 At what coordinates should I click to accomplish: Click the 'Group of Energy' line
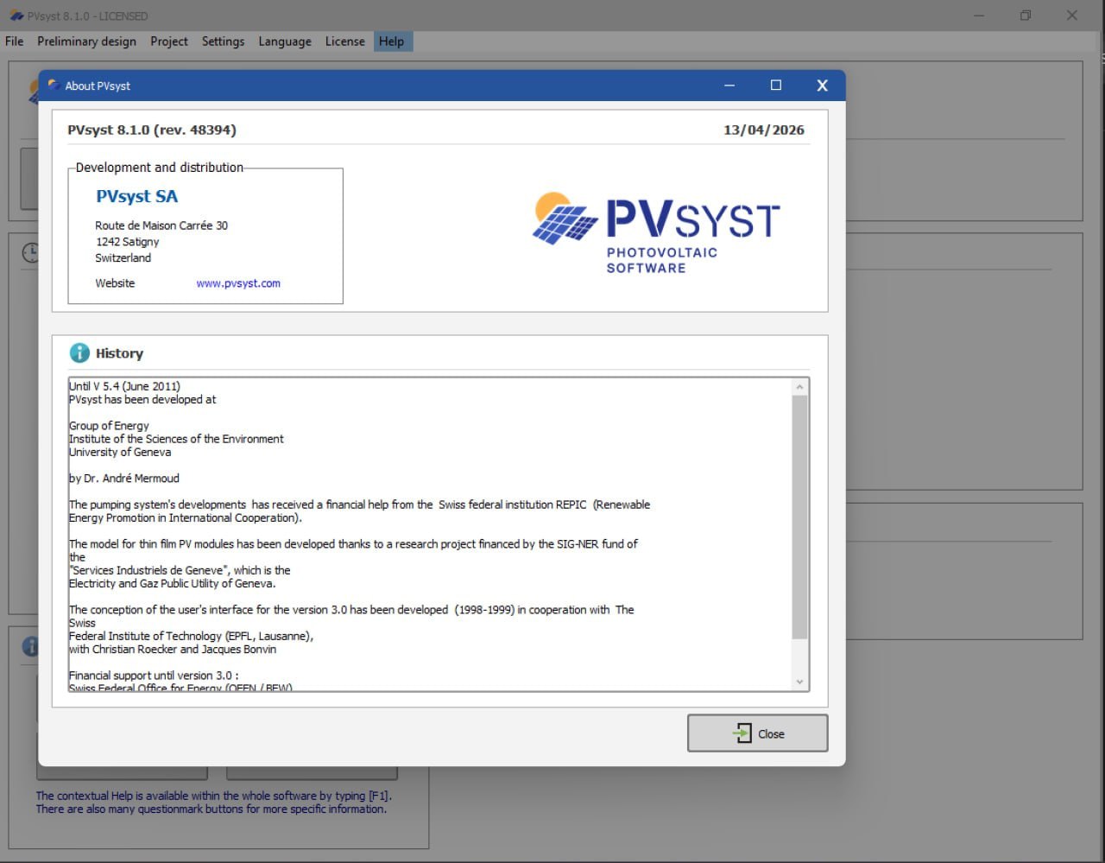[109, 426]
